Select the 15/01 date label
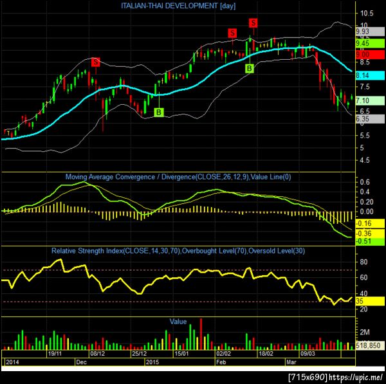This screenshot has width=386, height=384. [x=181, y=354]
